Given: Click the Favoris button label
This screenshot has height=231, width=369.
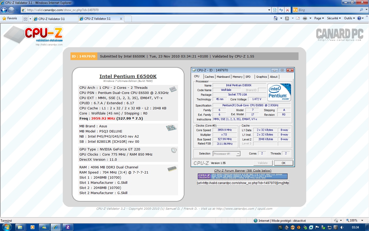Looking at the screenshot, I should click(12, 18).
